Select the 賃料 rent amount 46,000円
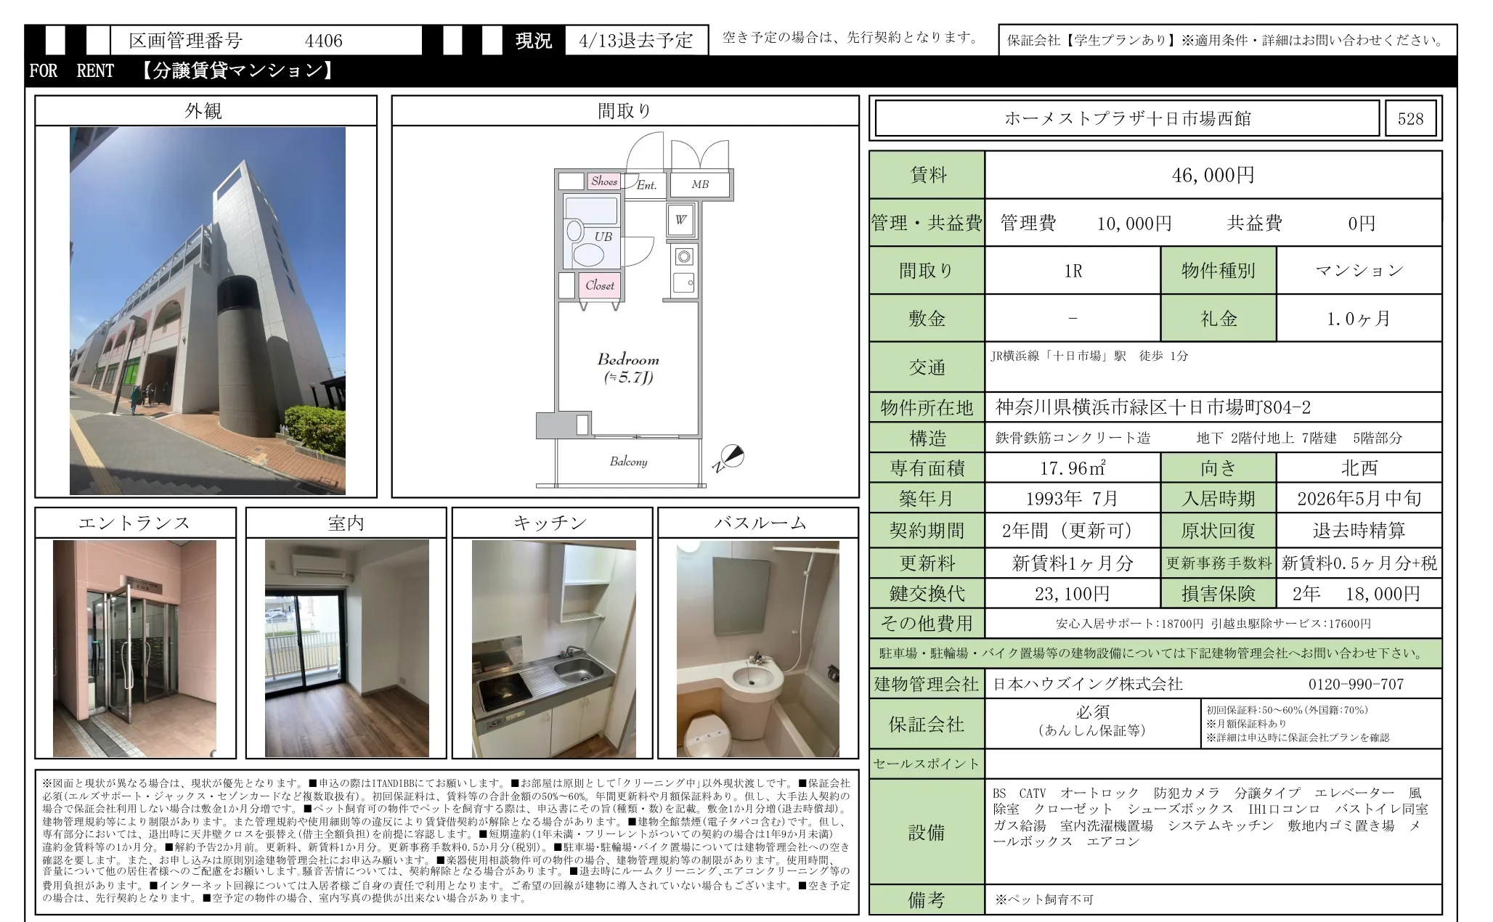The height and width of the screenshot is (922, 1493). tap(1211, 174)
